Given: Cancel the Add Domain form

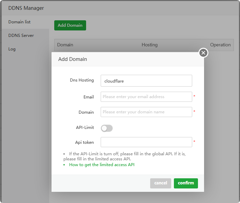Looking at the screenshot, I should 160,183.
